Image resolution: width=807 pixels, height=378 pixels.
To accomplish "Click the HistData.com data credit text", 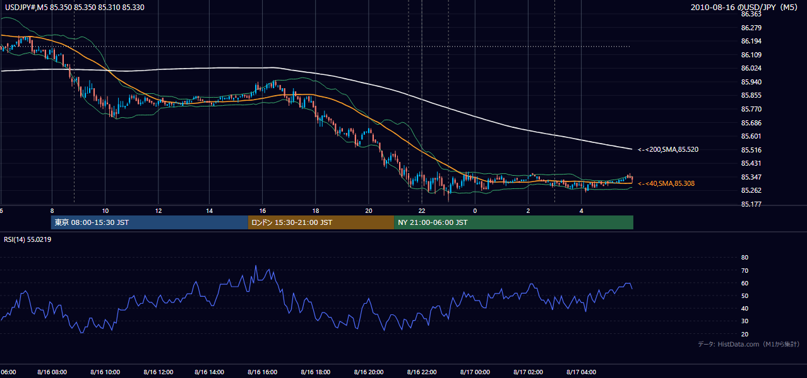I will 748,344.
